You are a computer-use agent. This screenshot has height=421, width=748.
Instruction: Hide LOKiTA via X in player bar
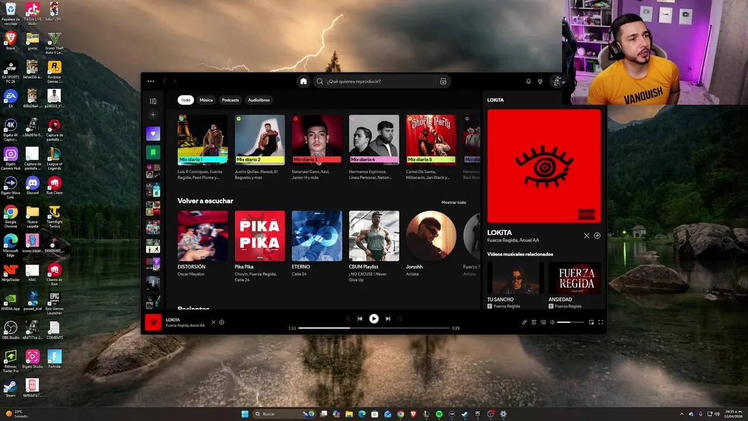tap(213, 322)
